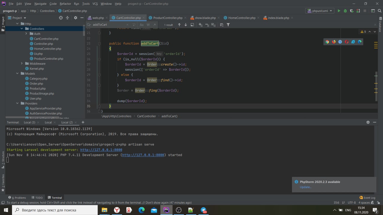Viewport: 383px width, 215px height.
Task: Toggle Regex option in find bar
Action: [x=154, y=25]
